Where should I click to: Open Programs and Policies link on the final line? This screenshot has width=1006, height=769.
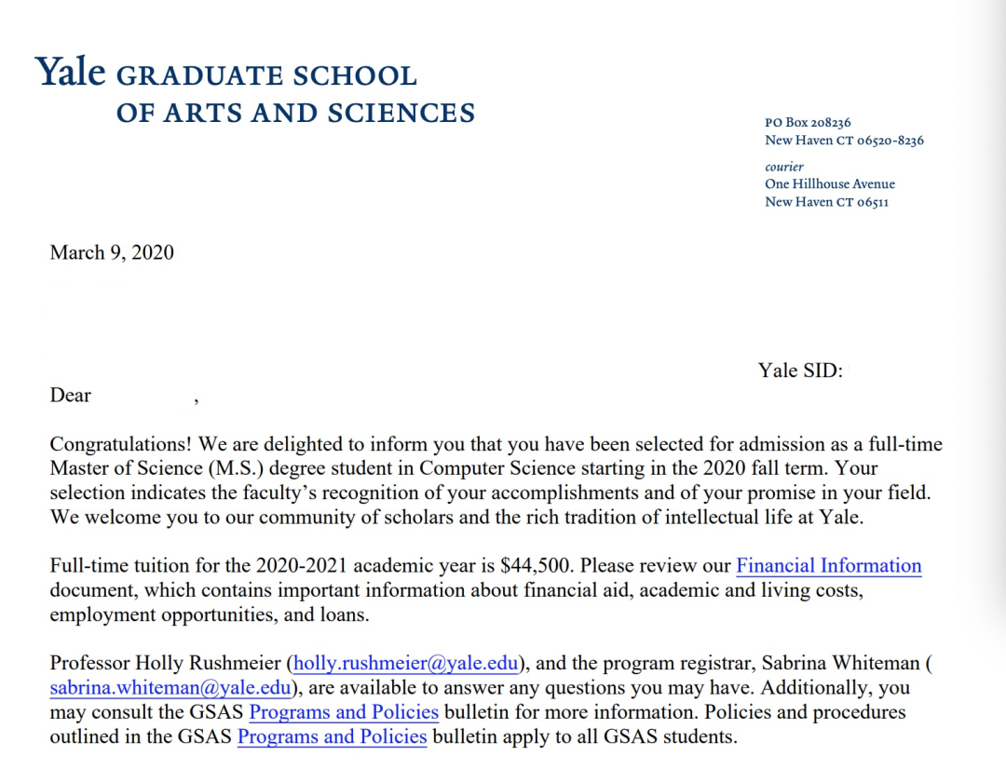[333, 736]
